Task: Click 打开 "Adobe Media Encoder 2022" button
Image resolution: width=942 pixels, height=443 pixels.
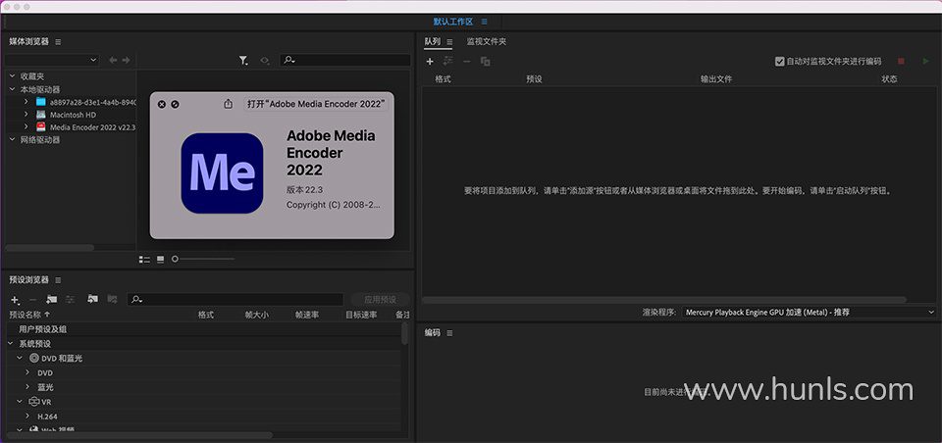Action: point(316,104)
